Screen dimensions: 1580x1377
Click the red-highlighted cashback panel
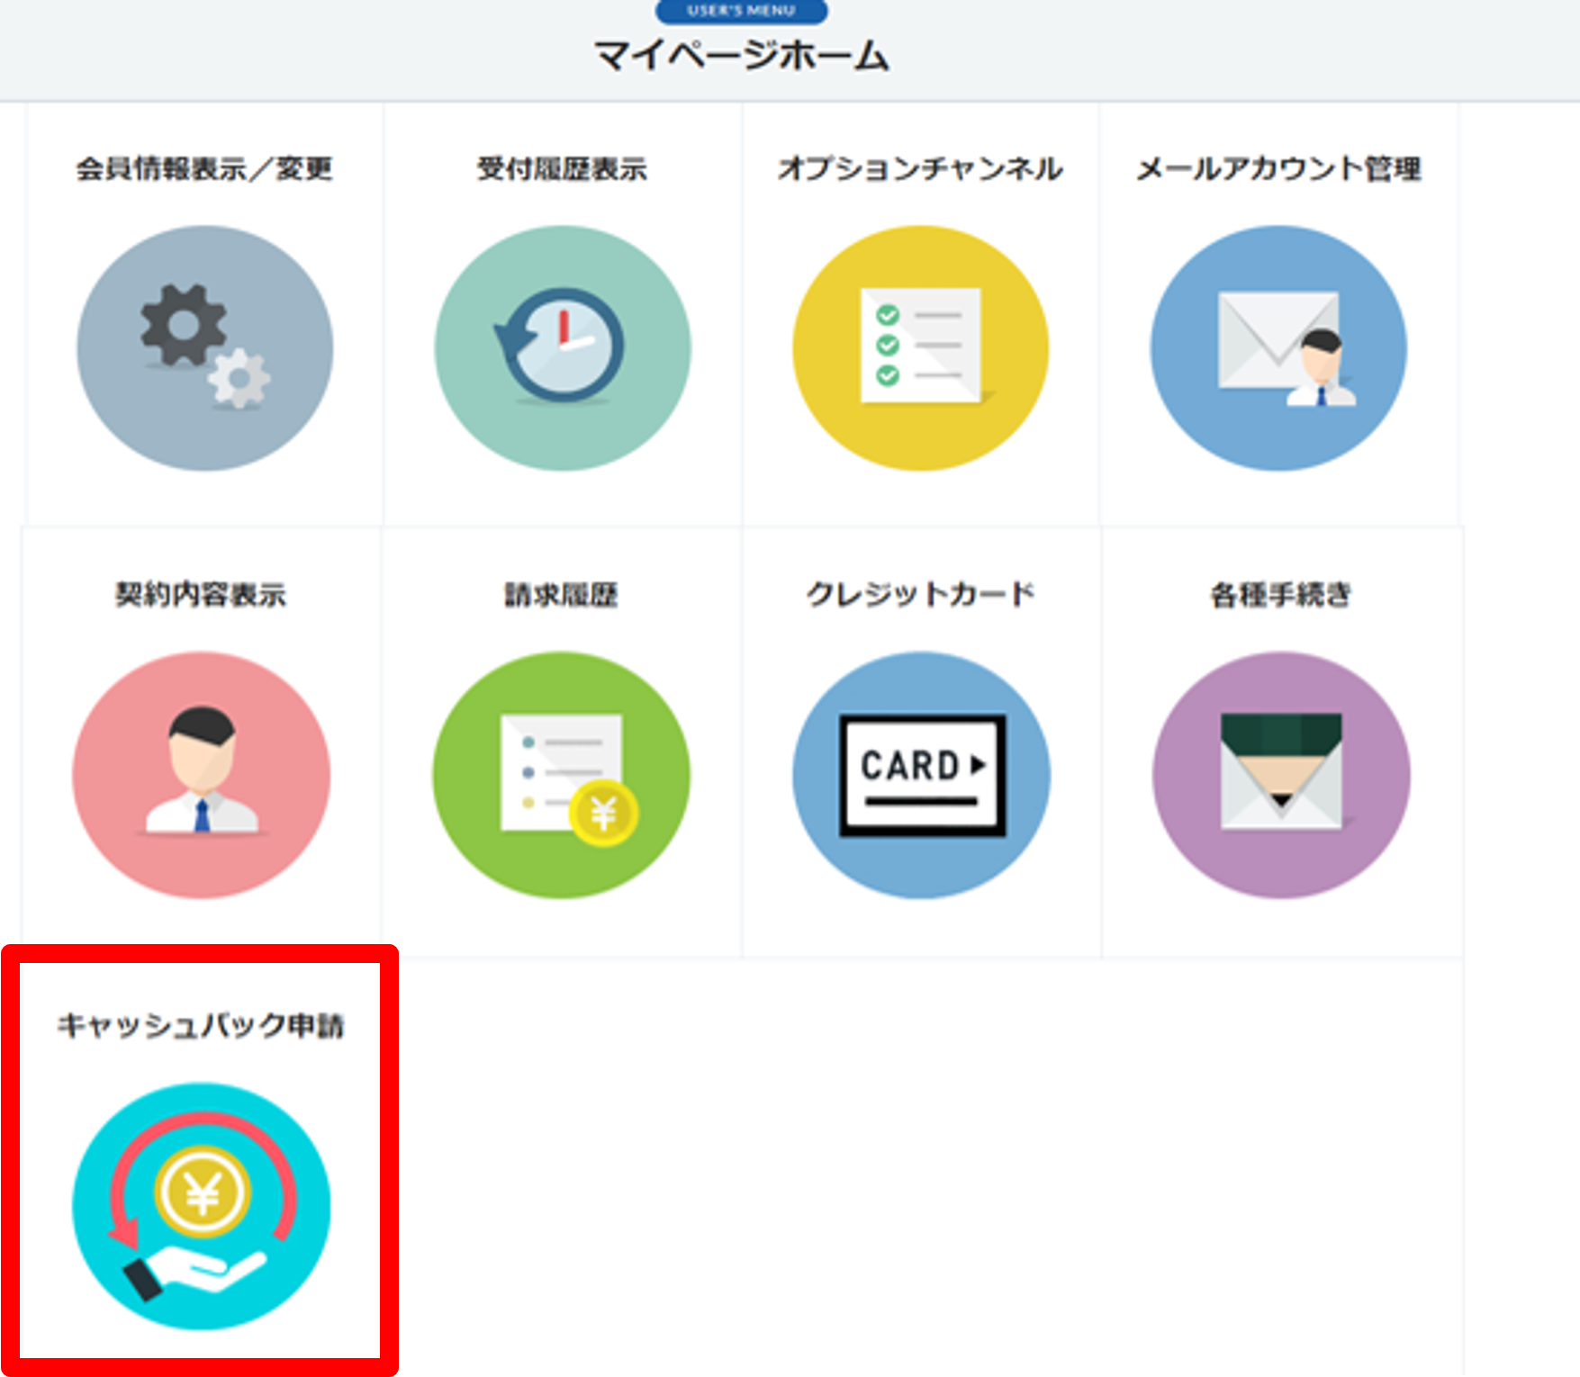(x=200, y=1161)
